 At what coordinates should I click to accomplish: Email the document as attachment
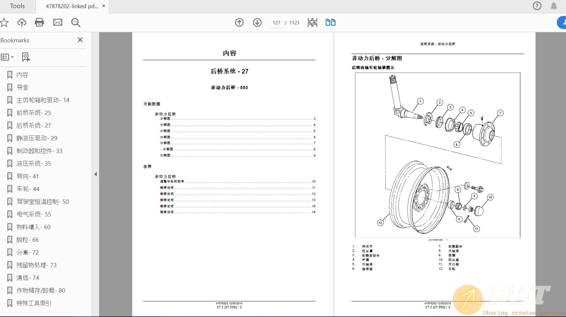coord(58,22)
